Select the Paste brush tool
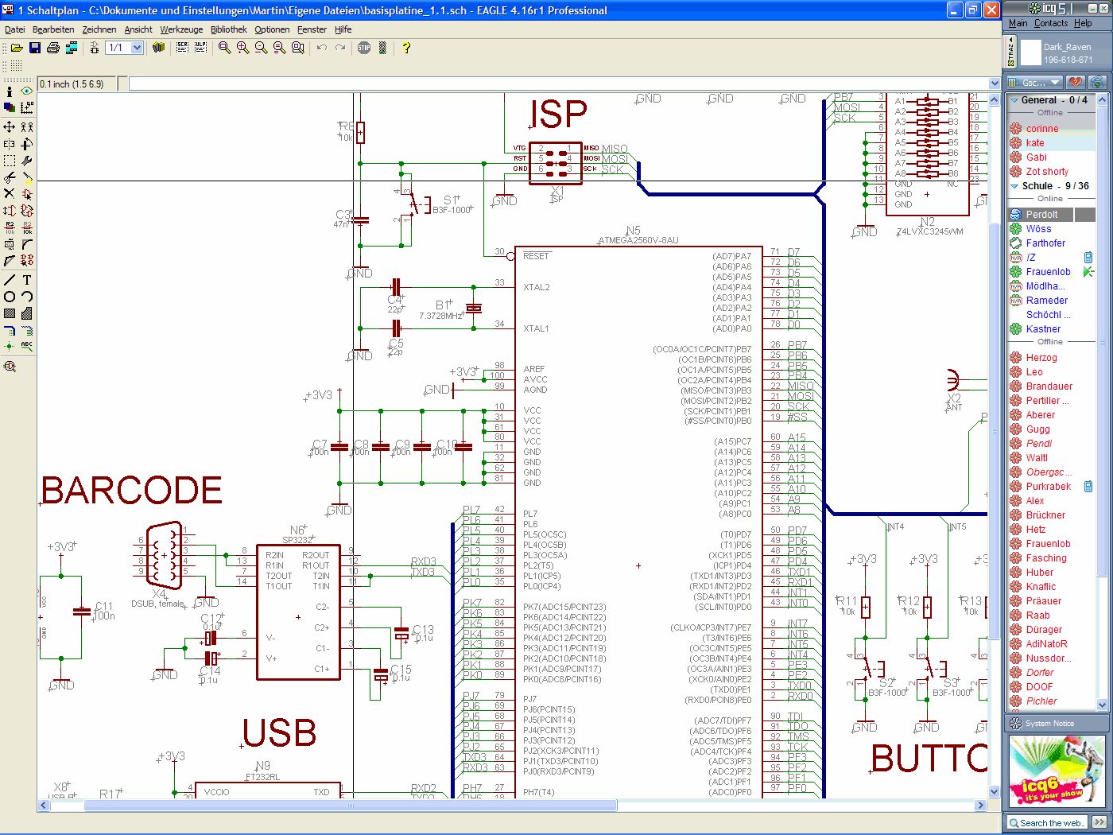This screenshot has width=1113, height=835. [27, 177]
